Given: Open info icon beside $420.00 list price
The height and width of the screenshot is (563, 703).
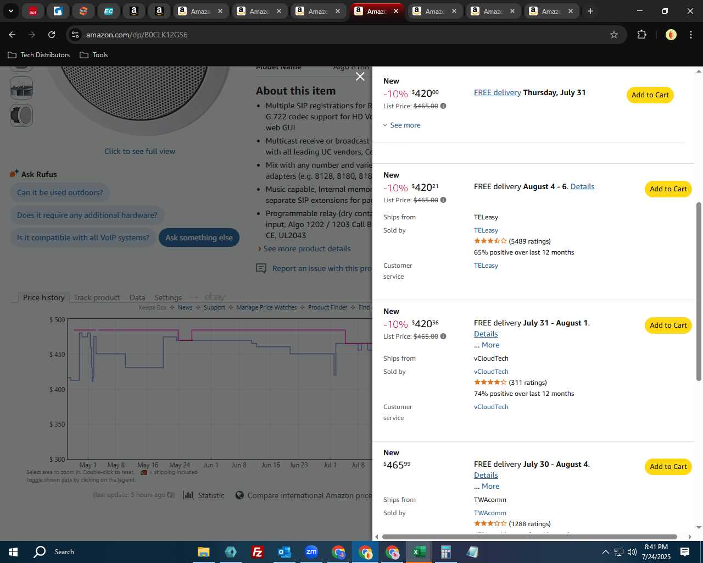Looking at the screenshot, I should pos(443,106).
